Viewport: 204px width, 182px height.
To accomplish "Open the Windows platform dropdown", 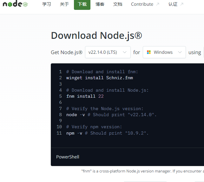I will pyautogui.click(x=164, y=52).
